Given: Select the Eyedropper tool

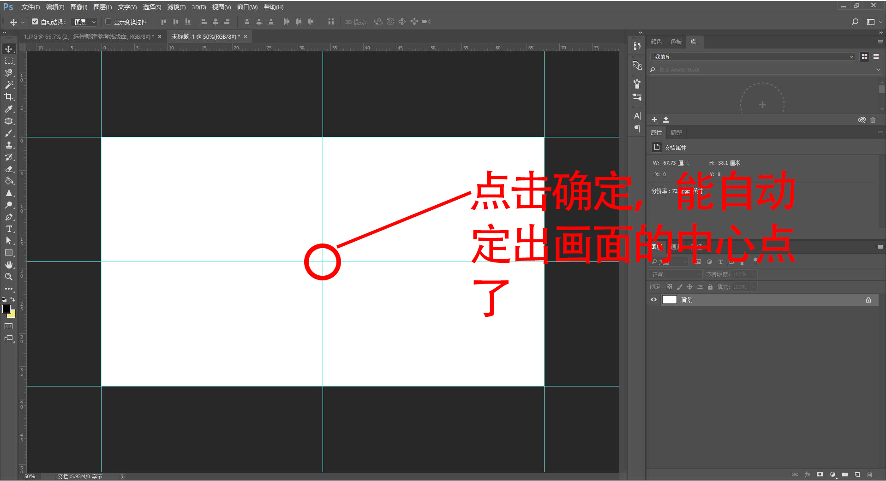Looking at the screenshot, I should coord(9,109).
